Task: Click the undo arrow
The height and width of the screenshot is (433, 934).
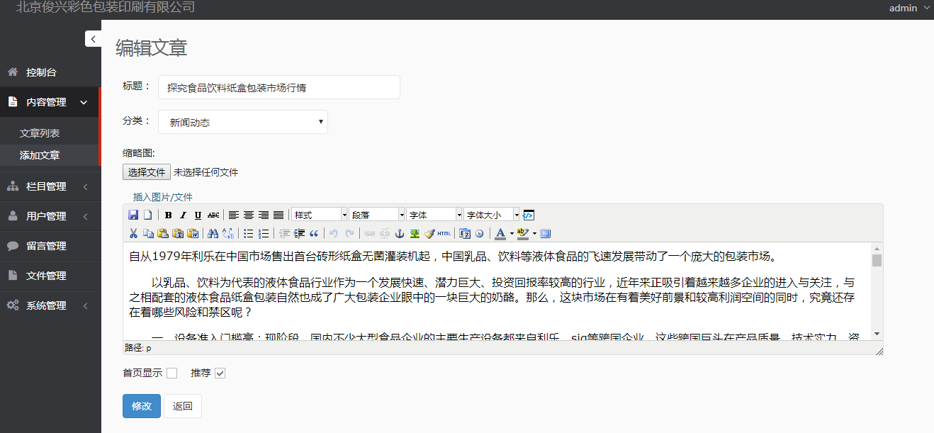Action: (x=334, y=233)
